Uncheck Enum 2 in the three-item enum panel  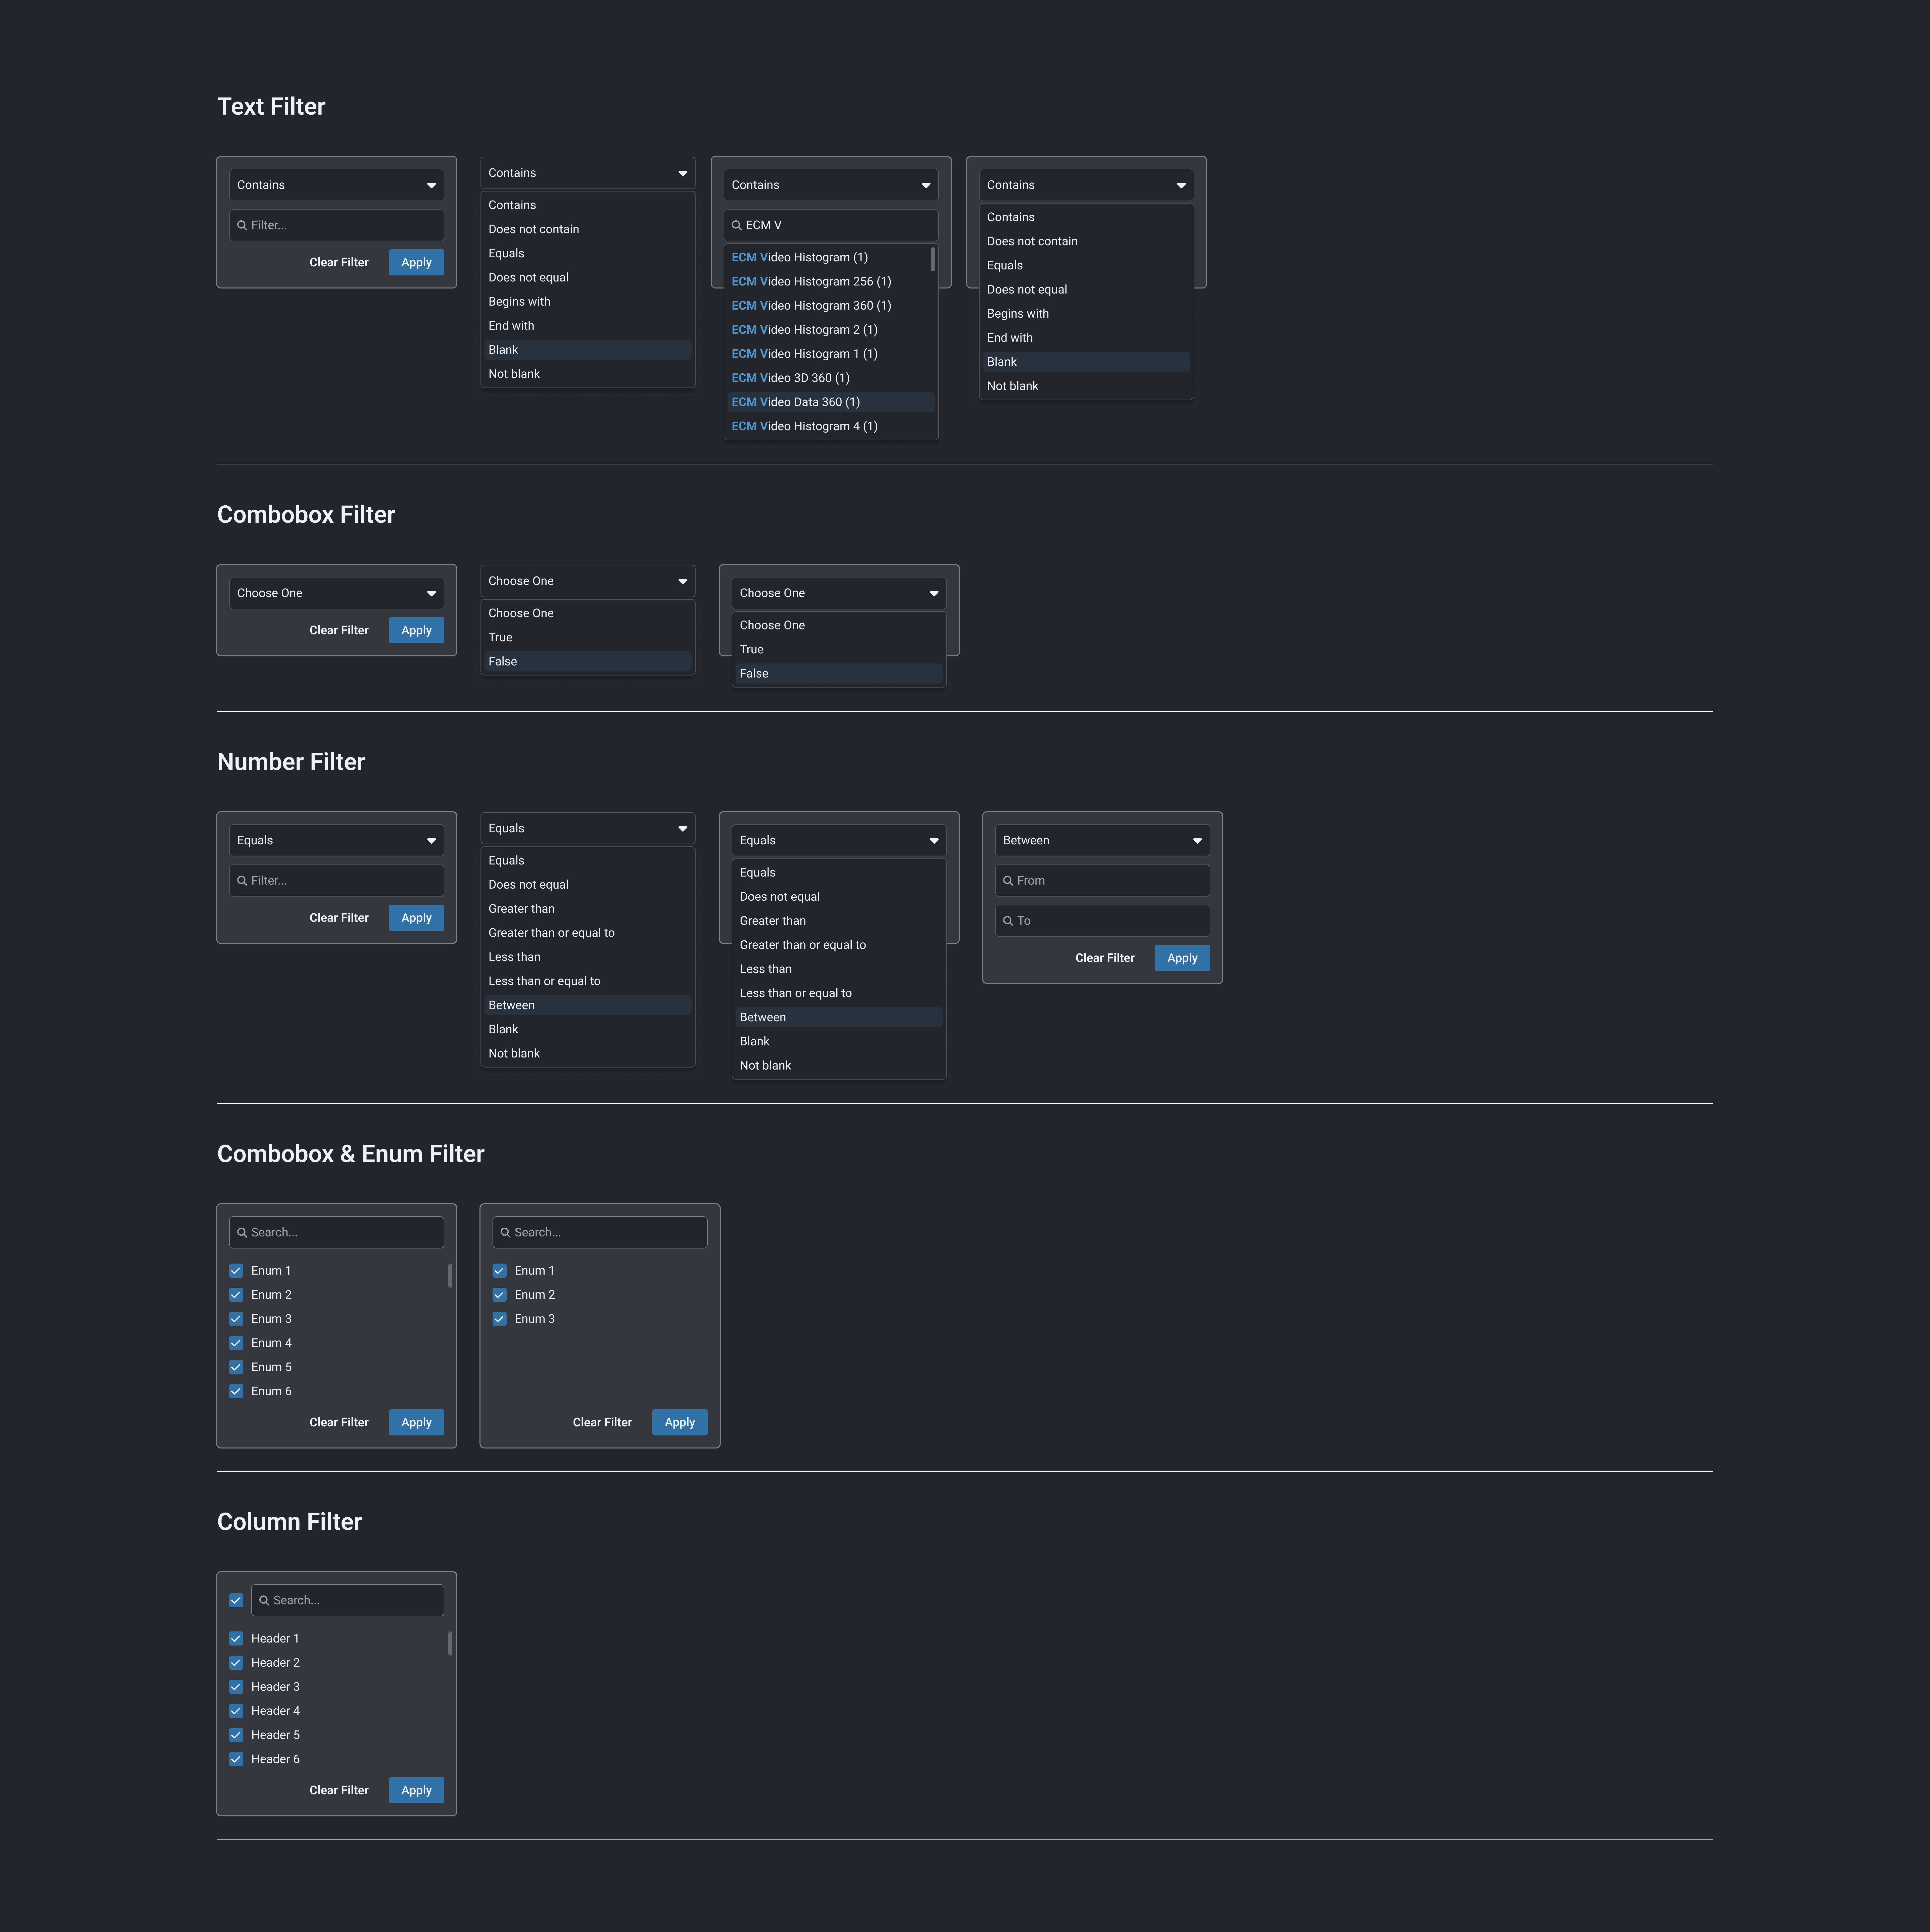click(499, 1295)
